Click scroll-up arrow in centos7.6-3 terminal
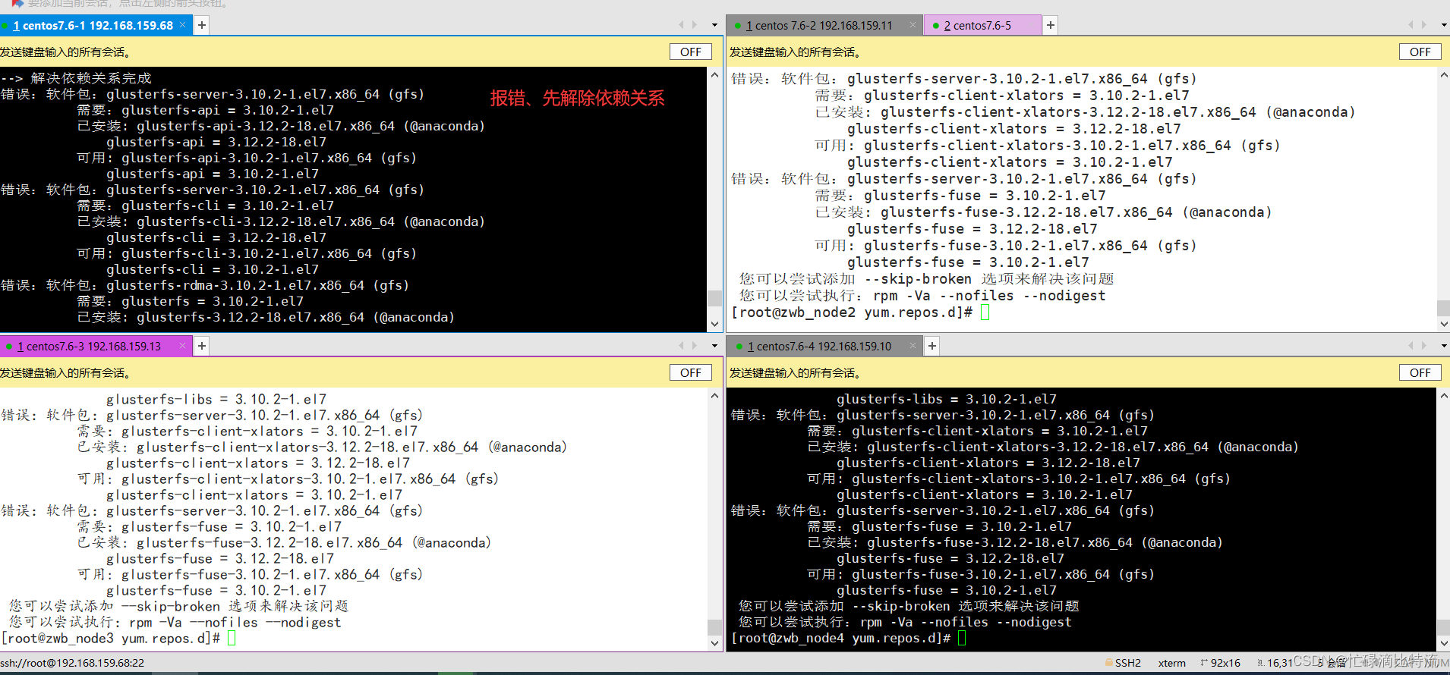This screenshot has height=675, width=1450. tap(714, 395)
